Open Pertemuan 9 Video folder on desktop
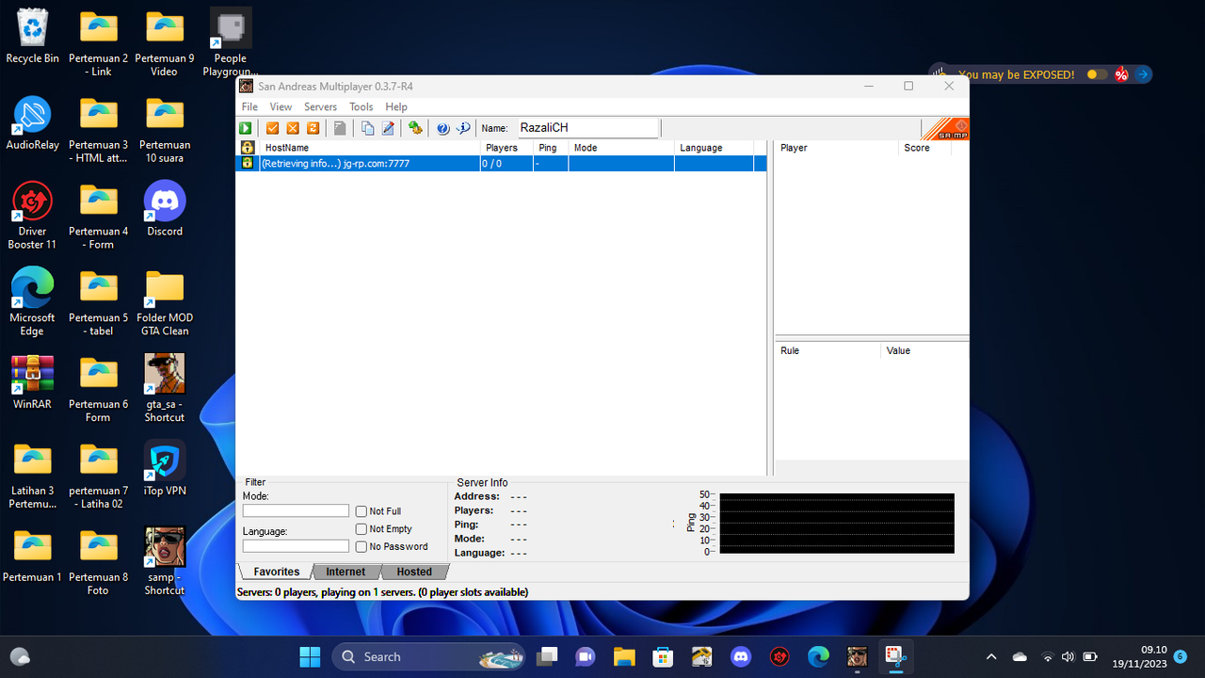Screen dimensions: 1205x678 pyautogui.click(x=165, y=42)
